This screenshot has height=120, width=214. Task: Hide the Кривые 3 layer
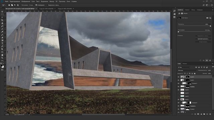click(x=179, y=83)
